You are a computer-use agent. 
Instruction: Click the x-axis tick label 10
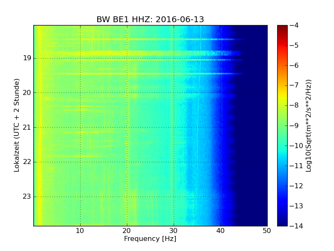(x=80, y=231)
